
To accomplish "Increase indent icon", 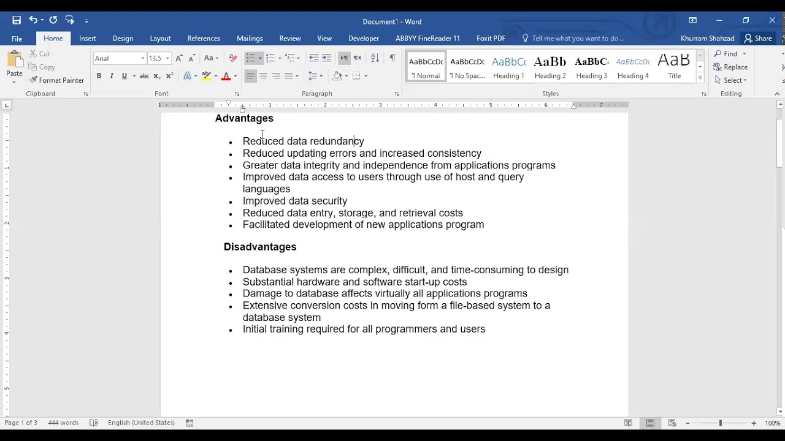I will tap(326, 58).
